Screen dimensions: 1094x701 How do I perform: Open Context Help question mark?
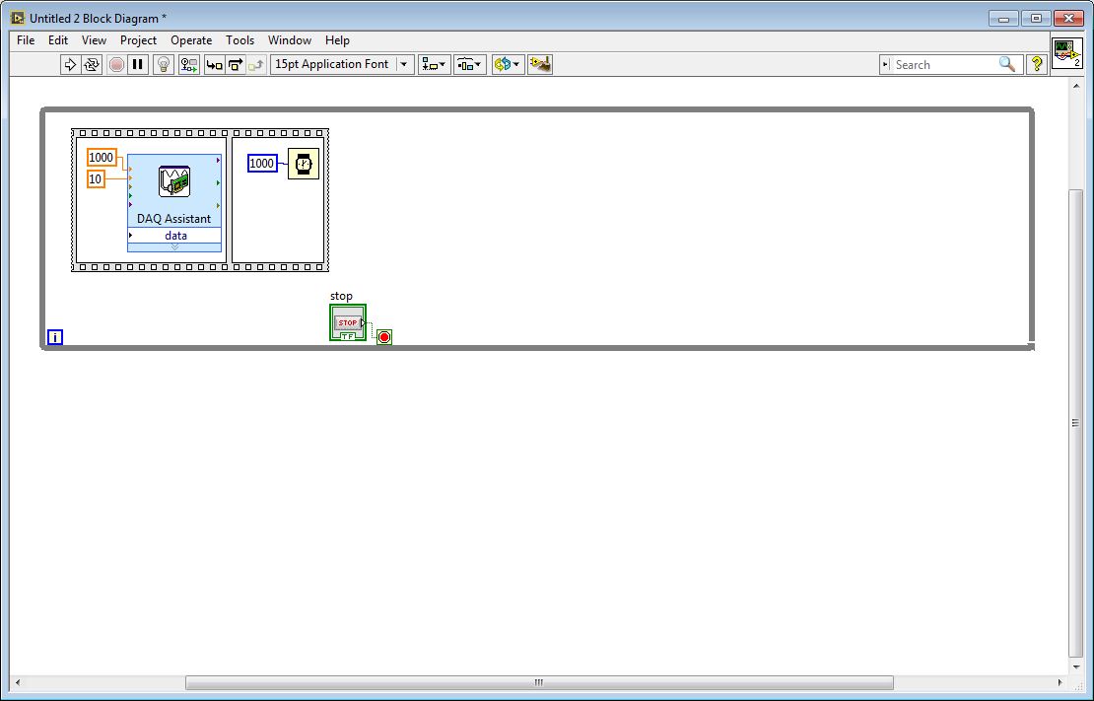1037,64
